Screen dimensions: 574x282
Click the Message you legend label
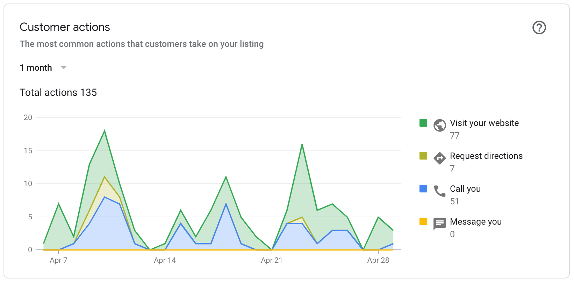pos(476,222)
